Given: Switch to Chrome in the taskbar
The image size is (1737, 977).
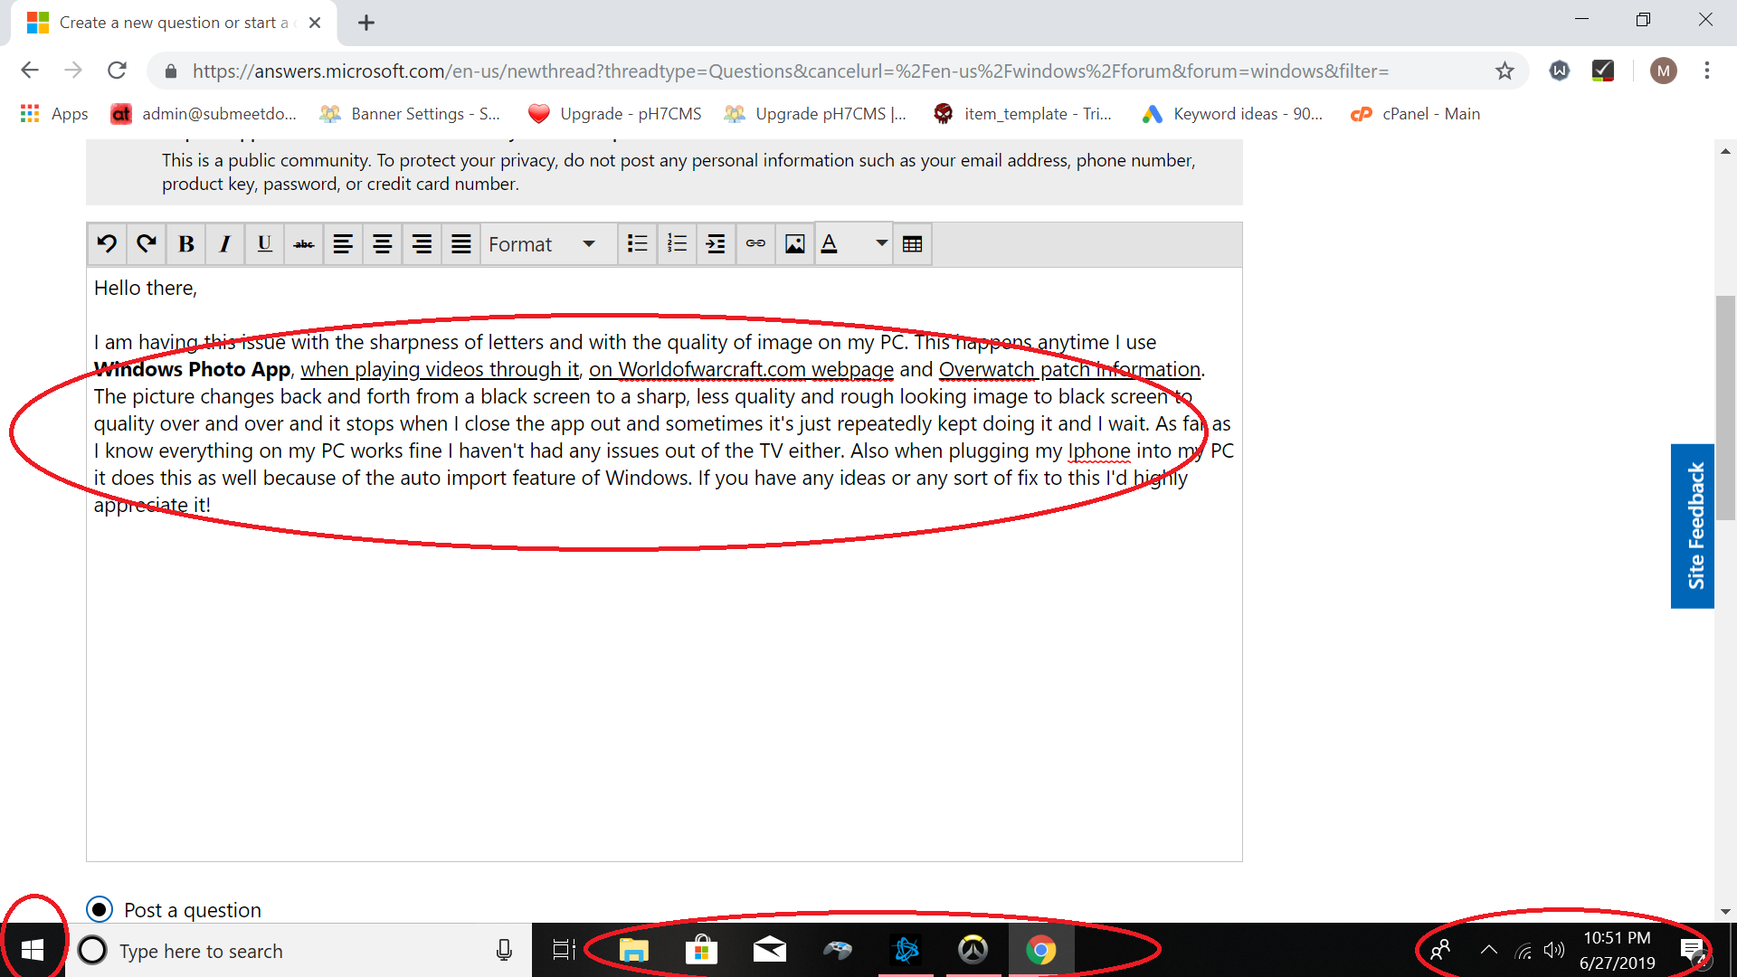Looking at the screenshot, I should click(1041, 950).
